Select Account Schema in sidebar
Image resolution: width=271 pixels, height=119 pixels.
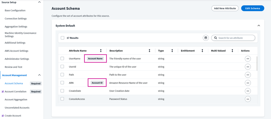pos(14,83)
